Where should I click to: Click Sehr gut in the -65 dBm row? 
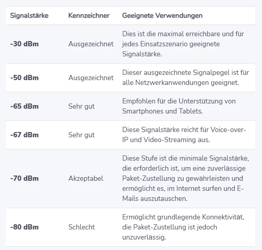click(82, 106)
